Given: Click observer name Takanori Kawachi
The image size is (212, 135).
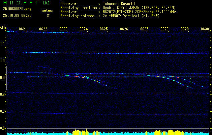Looking at the screenshot, I should click(x=119, y=4).
